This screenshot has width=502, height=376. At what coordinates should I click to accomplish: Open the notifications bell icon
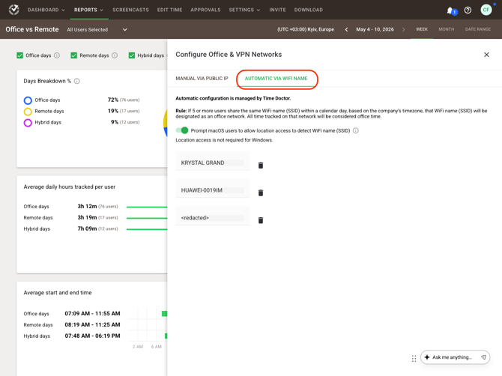(x=450, y=10)
